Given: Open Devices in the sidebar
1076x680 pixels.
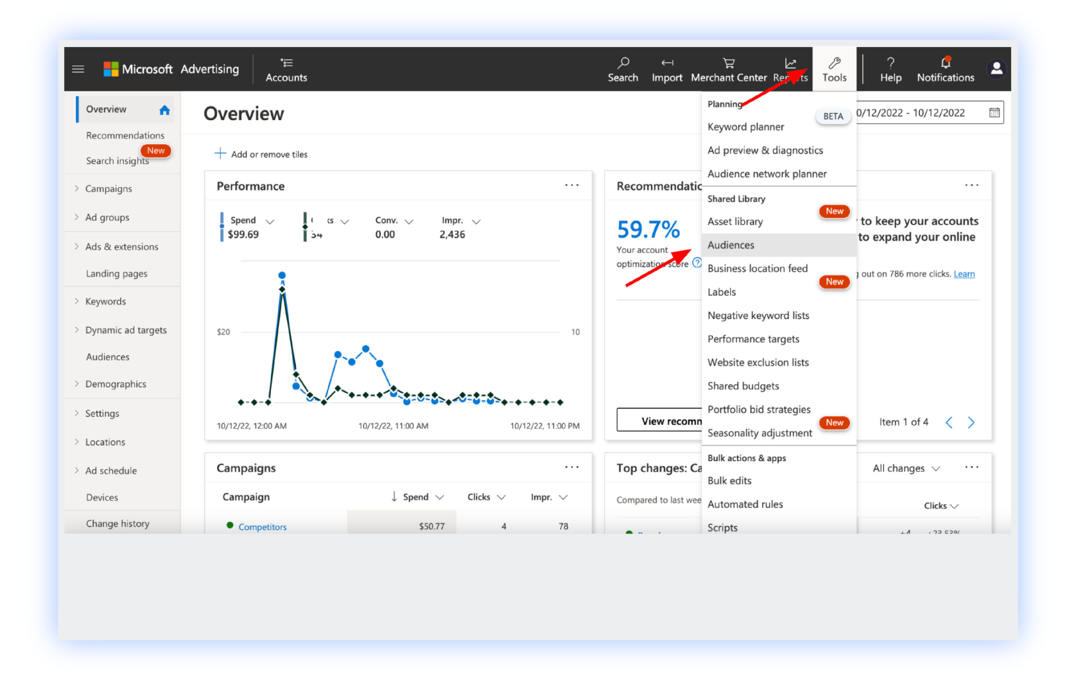Looking at the screenshot, I should (102, 497).
